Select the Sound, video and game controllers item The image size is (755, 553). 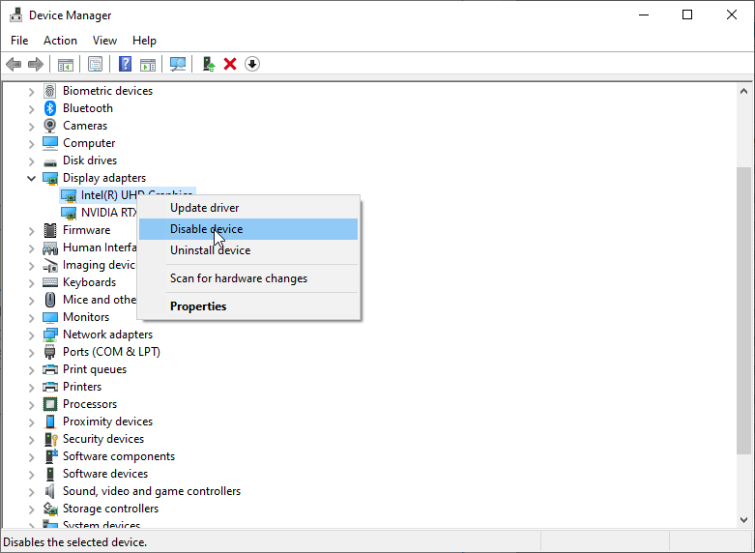[151, 491]
